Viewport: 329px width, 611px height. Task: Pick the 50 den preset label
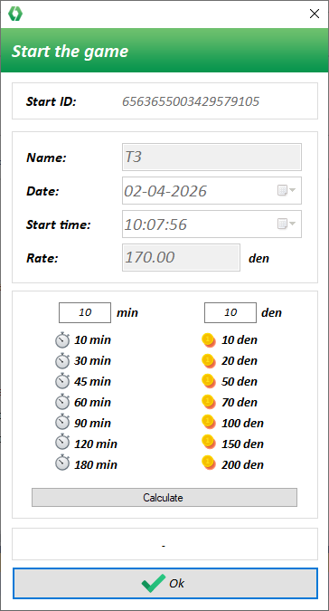pyautogui.click(x=240, y=382)
